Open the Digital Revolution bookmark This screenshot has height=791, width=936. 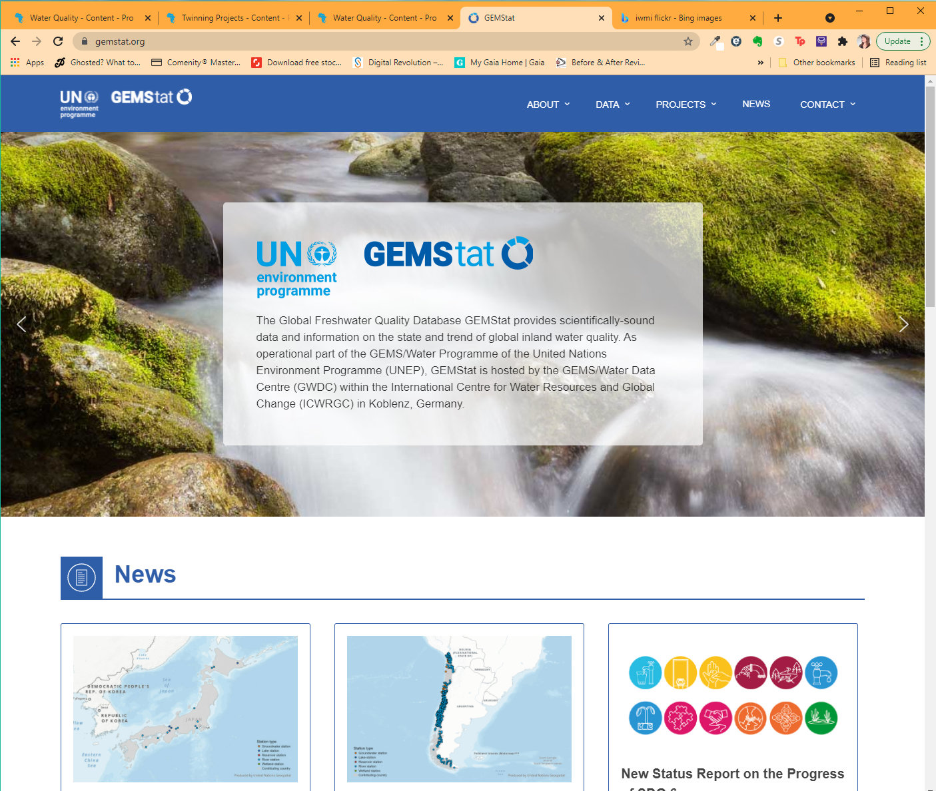click(x=398, y=63)
